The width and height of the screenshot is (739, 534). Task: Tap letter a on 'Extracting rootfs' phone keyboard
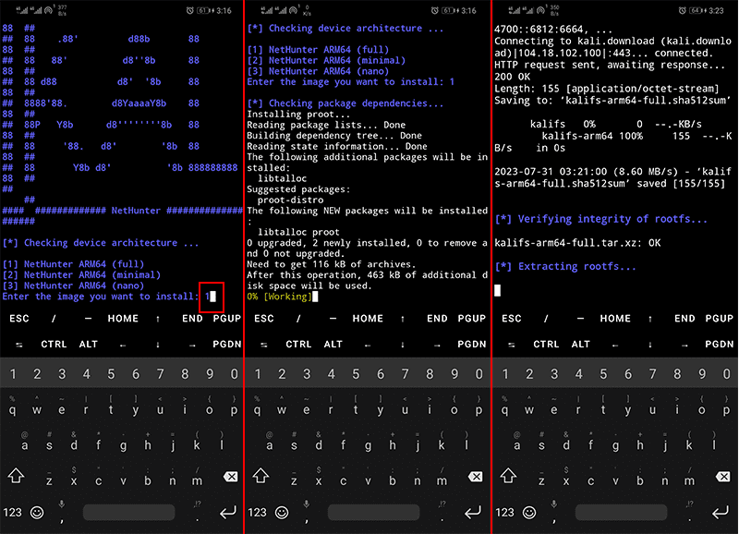517,444
